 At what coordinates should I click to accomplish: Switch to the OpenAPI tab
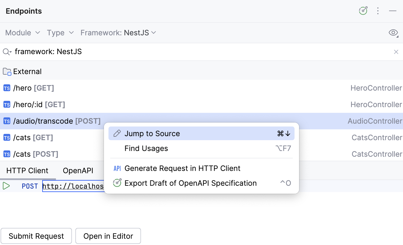point(78,170)
